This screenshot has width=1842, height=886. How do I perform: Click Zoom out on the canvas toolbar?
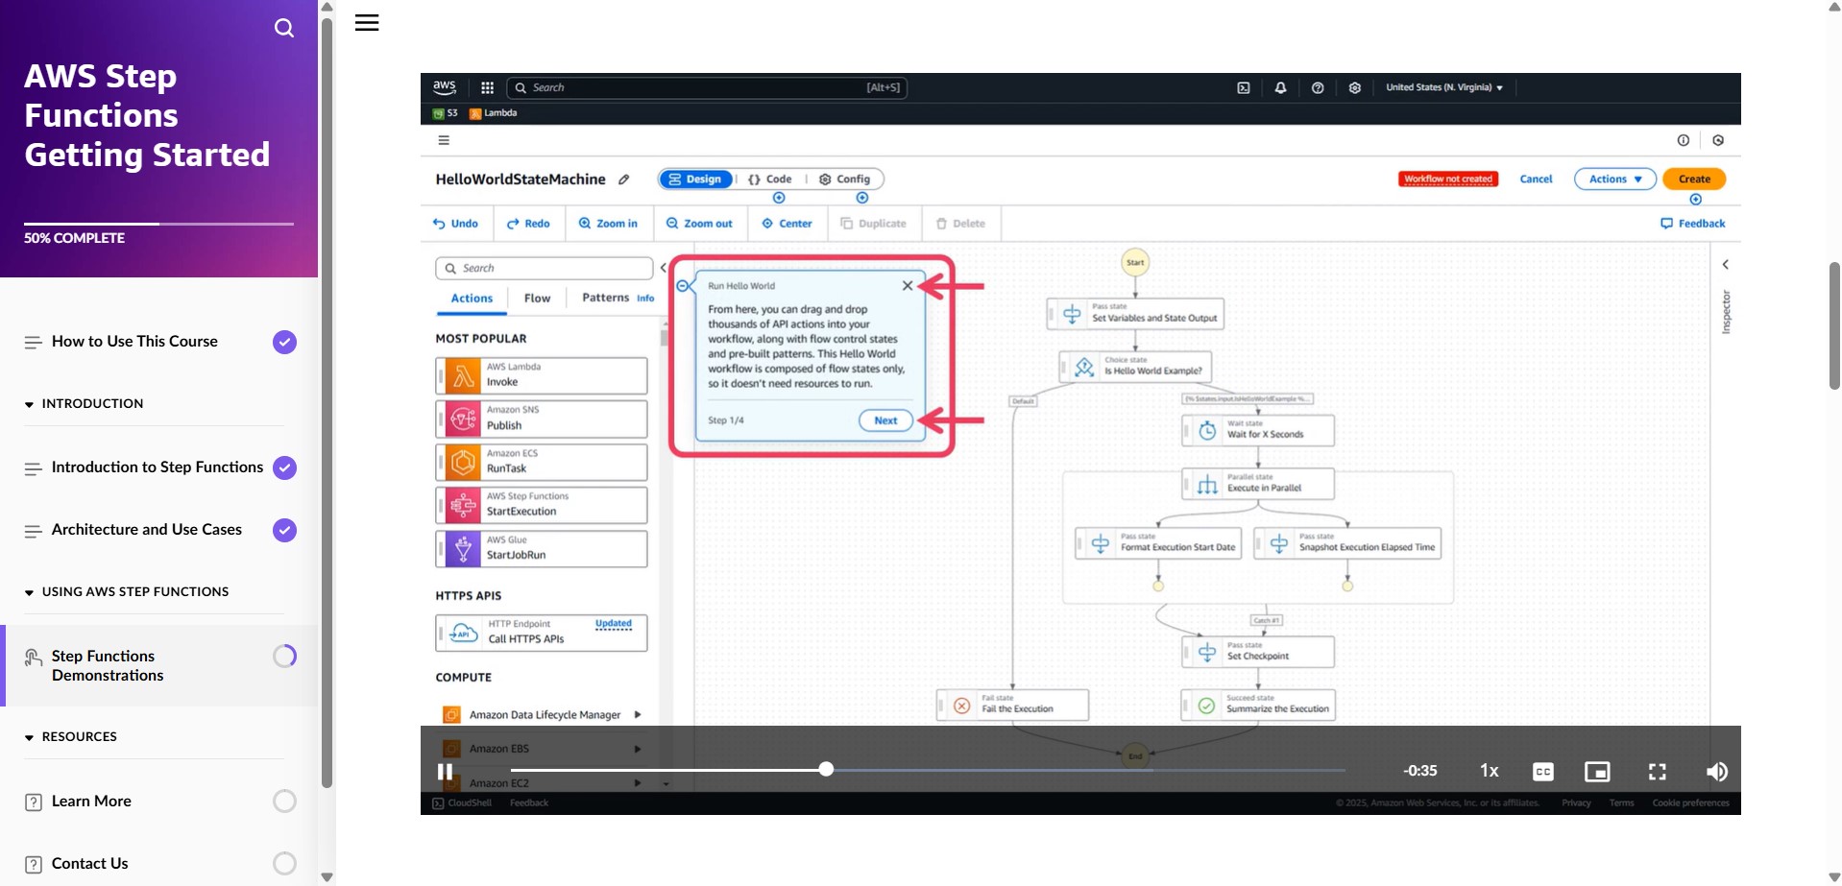coord(699,224)
